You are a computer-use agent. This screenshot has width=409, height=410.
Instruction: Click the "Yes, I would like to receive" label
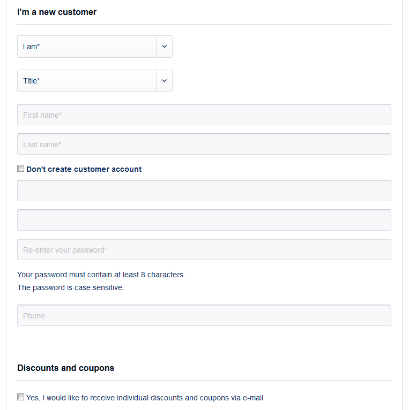pyautogui.click(x=145, y=398)
